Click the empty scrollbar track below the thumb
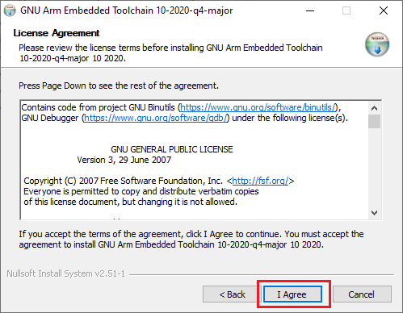 374,167
